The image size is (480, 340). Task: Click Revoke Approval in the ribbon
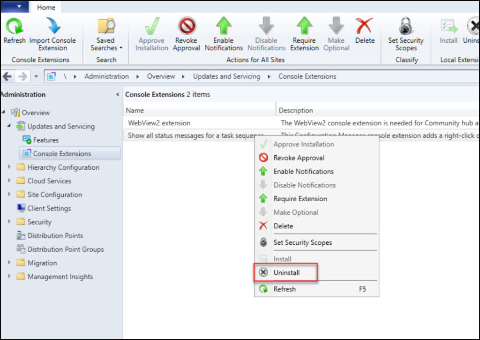[x=187, y=34]
